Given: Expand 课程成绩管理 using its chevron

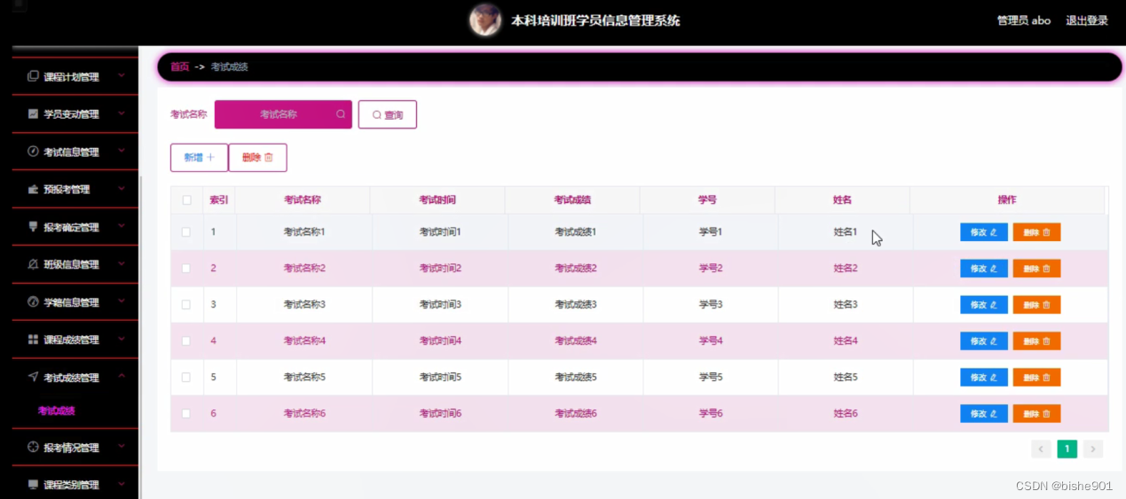Looking at the screenshot, I should coord(122,339).
